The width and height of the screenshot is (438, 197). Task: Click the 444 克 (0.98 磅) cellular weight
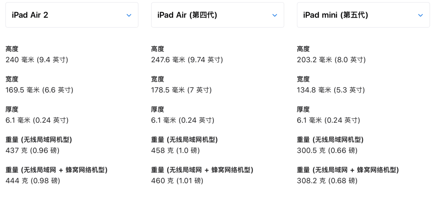(33, 181)
